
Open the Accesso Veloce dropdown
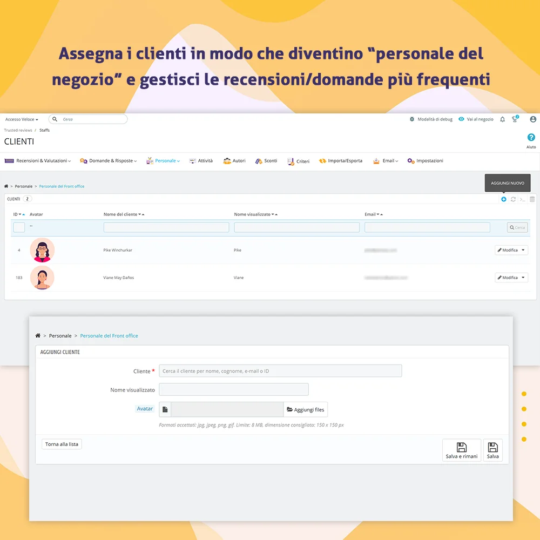pyautogui.click(x=21, y=119)
